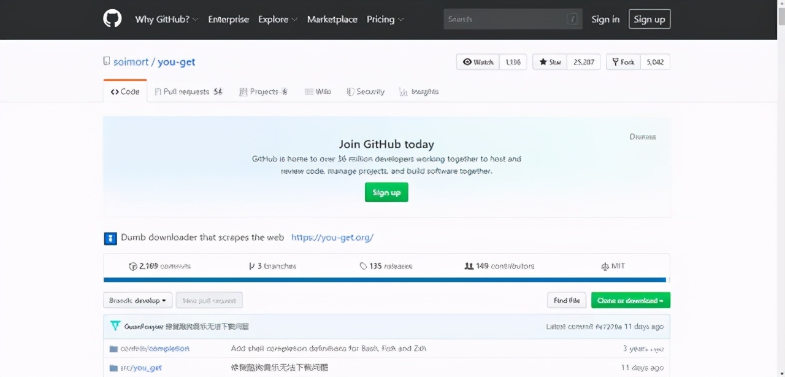The image size is (785, 377).
Task: Open the Clone or download dropdown
Action: click(630, 300)
